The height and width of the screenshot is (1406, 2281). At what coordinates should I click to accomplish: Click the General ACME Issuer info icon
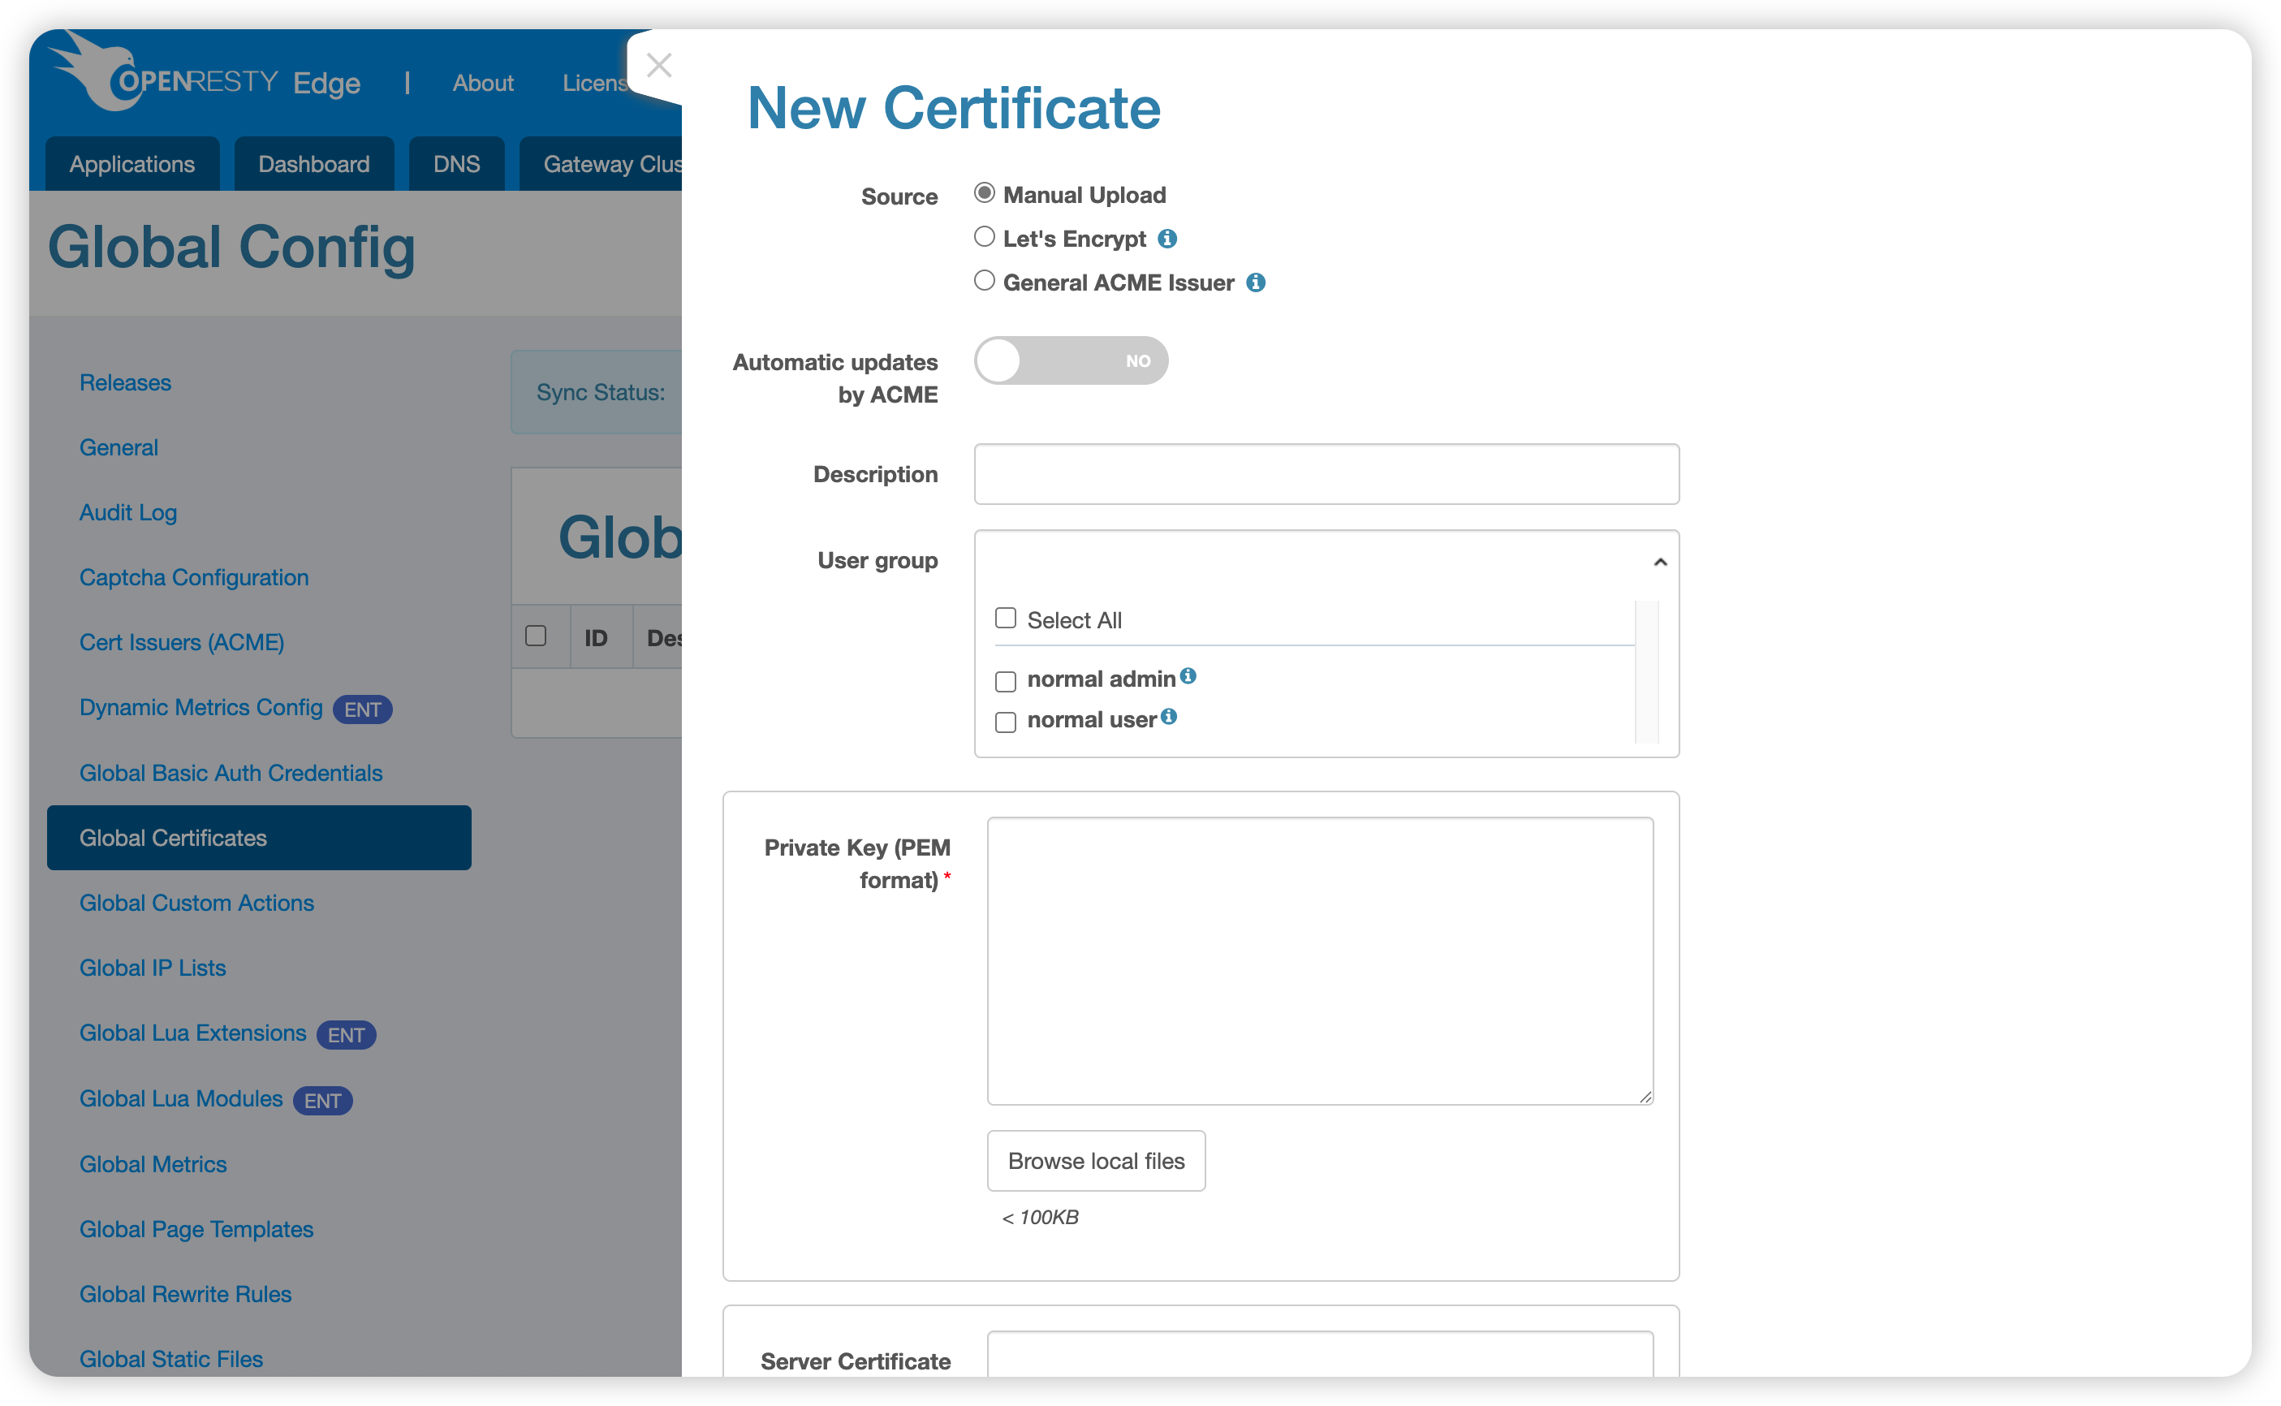pos(1255,282)
